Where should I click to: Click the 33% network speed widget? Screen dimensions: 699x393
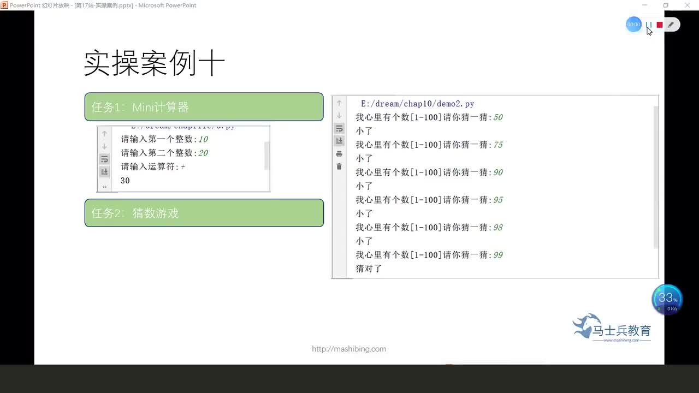tap(667, 299)
